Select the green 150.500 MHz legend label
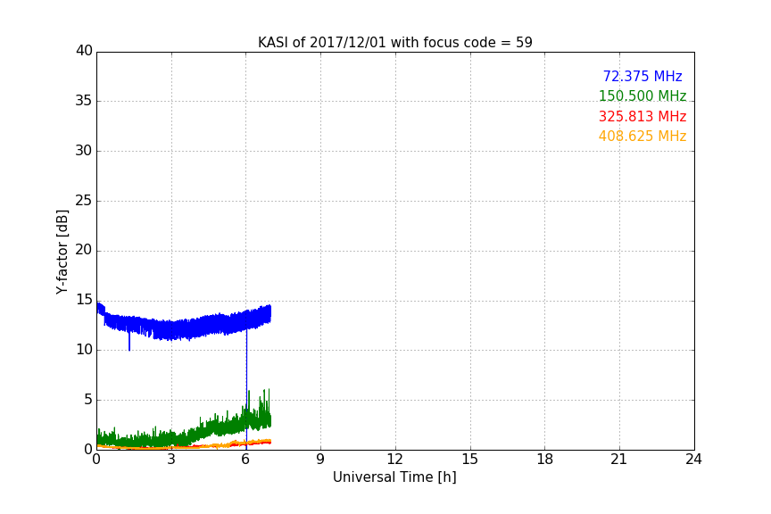Image resolution: width=771 pixels, height=514 pixels. pyautogui.click(x=642, y=95)
